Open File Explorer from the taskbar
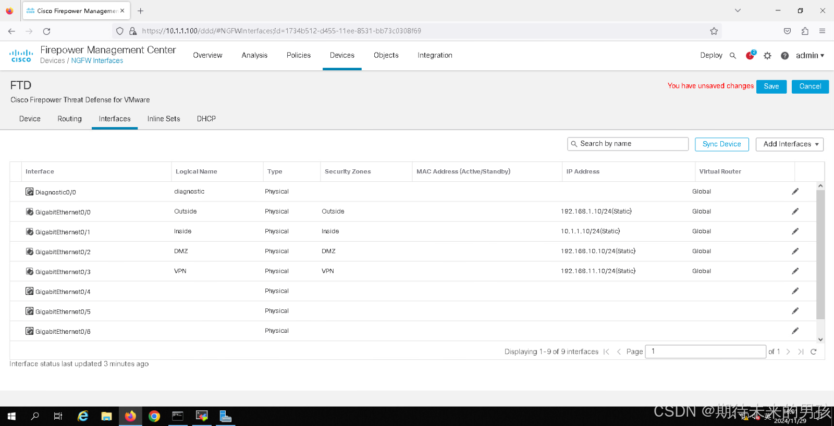Screen dimensions: 834x426 click(106, 416)
